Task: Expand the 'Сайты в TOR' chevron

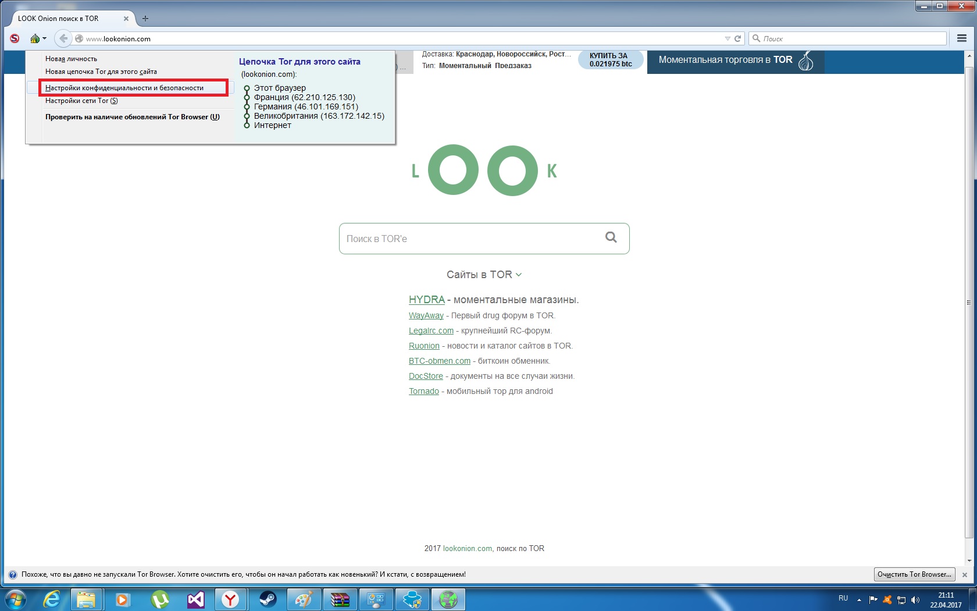Action: click(x=519, y=275)
